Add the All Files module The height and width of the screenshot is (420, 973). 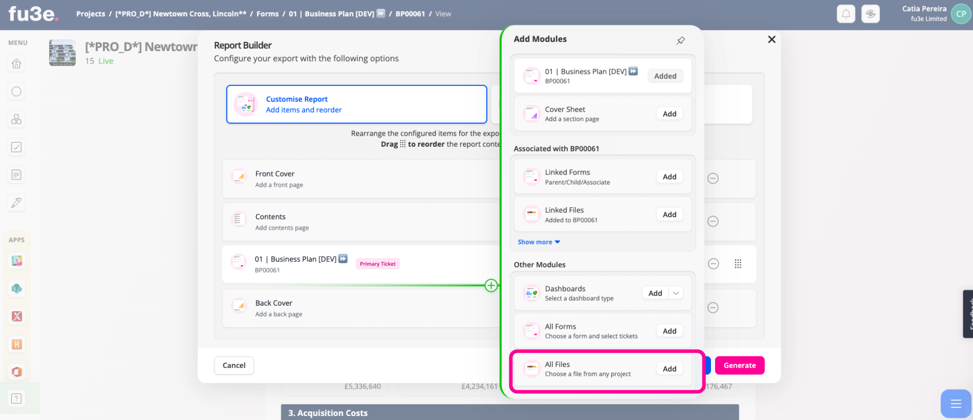(x=669, y=369)
